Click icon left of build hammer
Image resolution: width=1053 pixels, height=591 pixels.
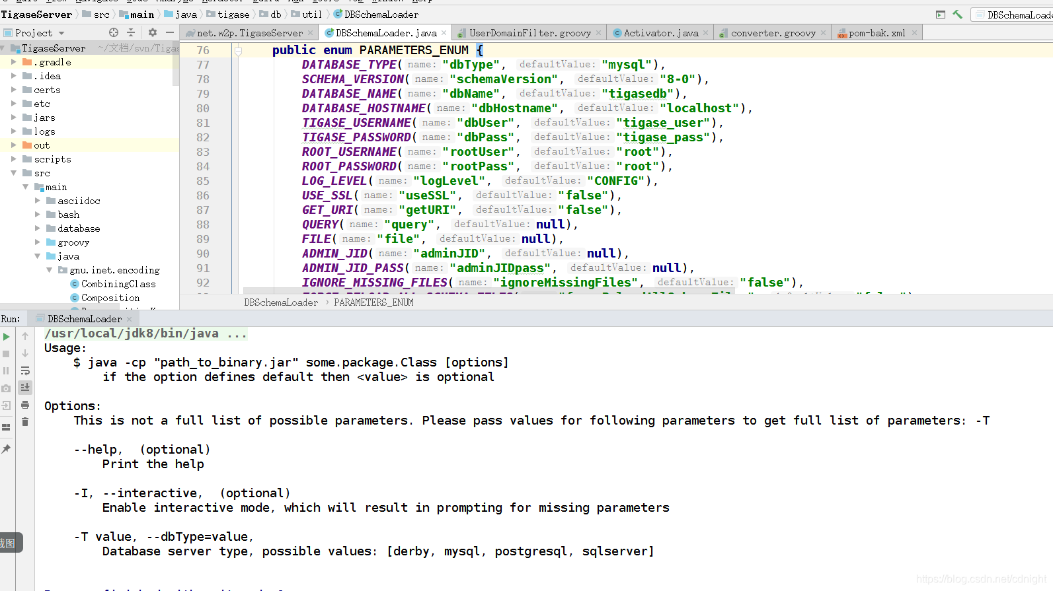941,14
